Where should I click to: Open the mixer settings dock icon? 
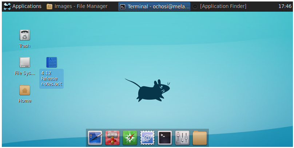pos(182,138)
